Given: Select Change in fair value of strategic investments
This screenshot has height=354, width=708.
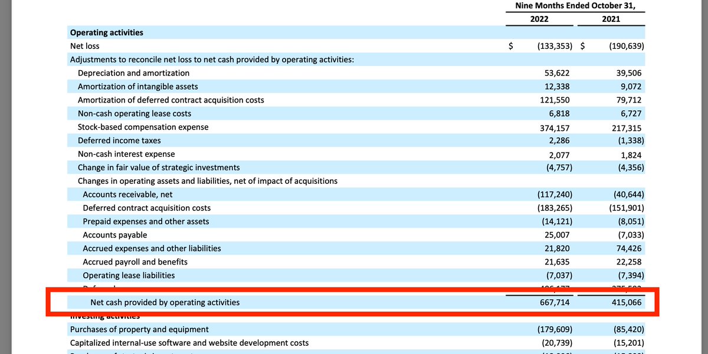Looking at the screenshot, I should pyautogui.click(x=159, y=168).
